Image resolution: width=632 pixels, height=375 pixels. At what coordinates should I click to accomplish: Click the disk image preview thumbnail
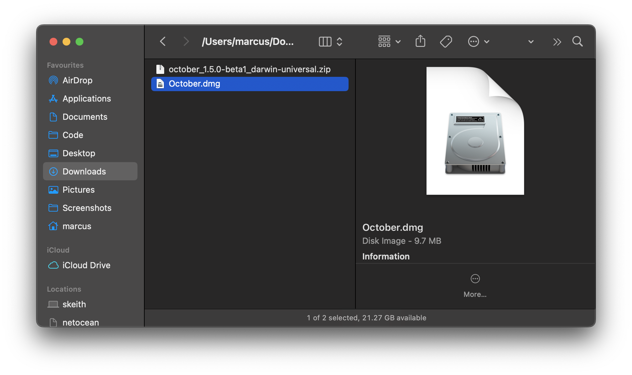[x=475, y=131]
